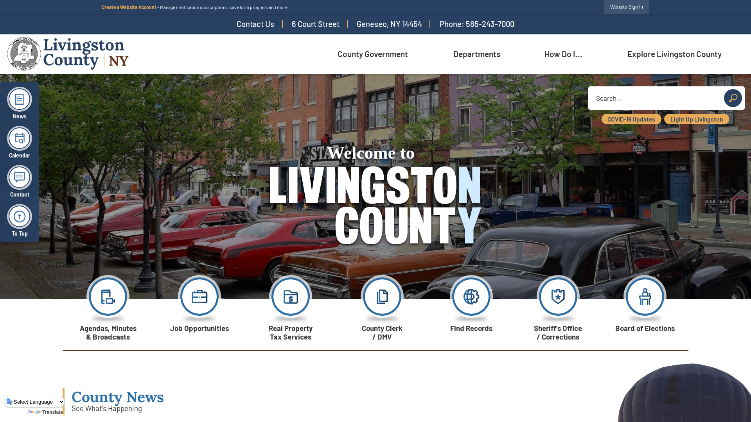Click the phone number 585-243-7000
This screenshot has width=751, height=422.
[x=490, y=24]
